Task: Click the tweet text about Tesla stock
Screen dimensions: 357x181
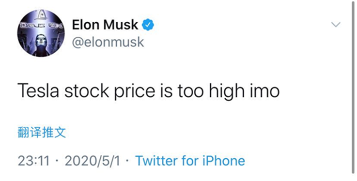Action: click(148, 91)
